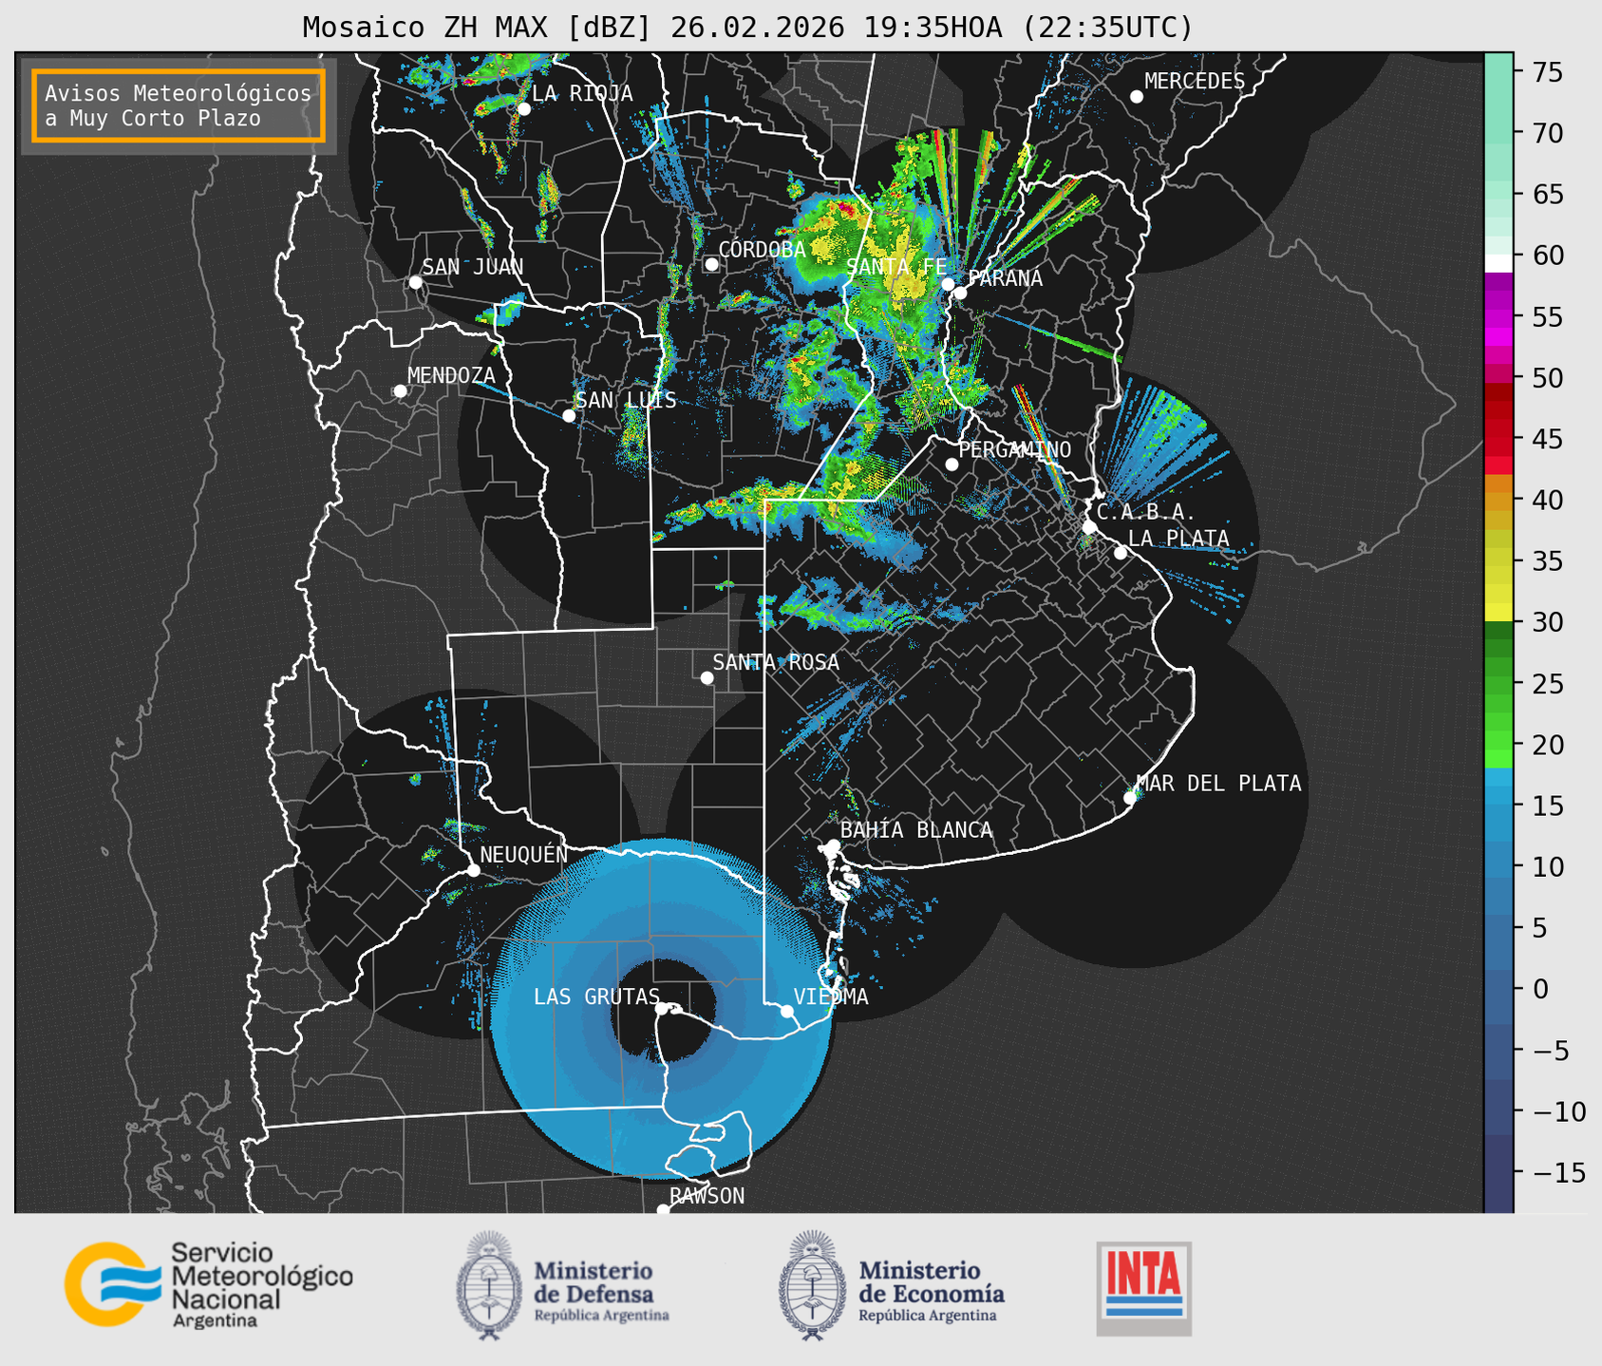Click the 'LA RIOJA' map label
The height and width of the screenshot is (1366, 1602).
tap(582, 93)
